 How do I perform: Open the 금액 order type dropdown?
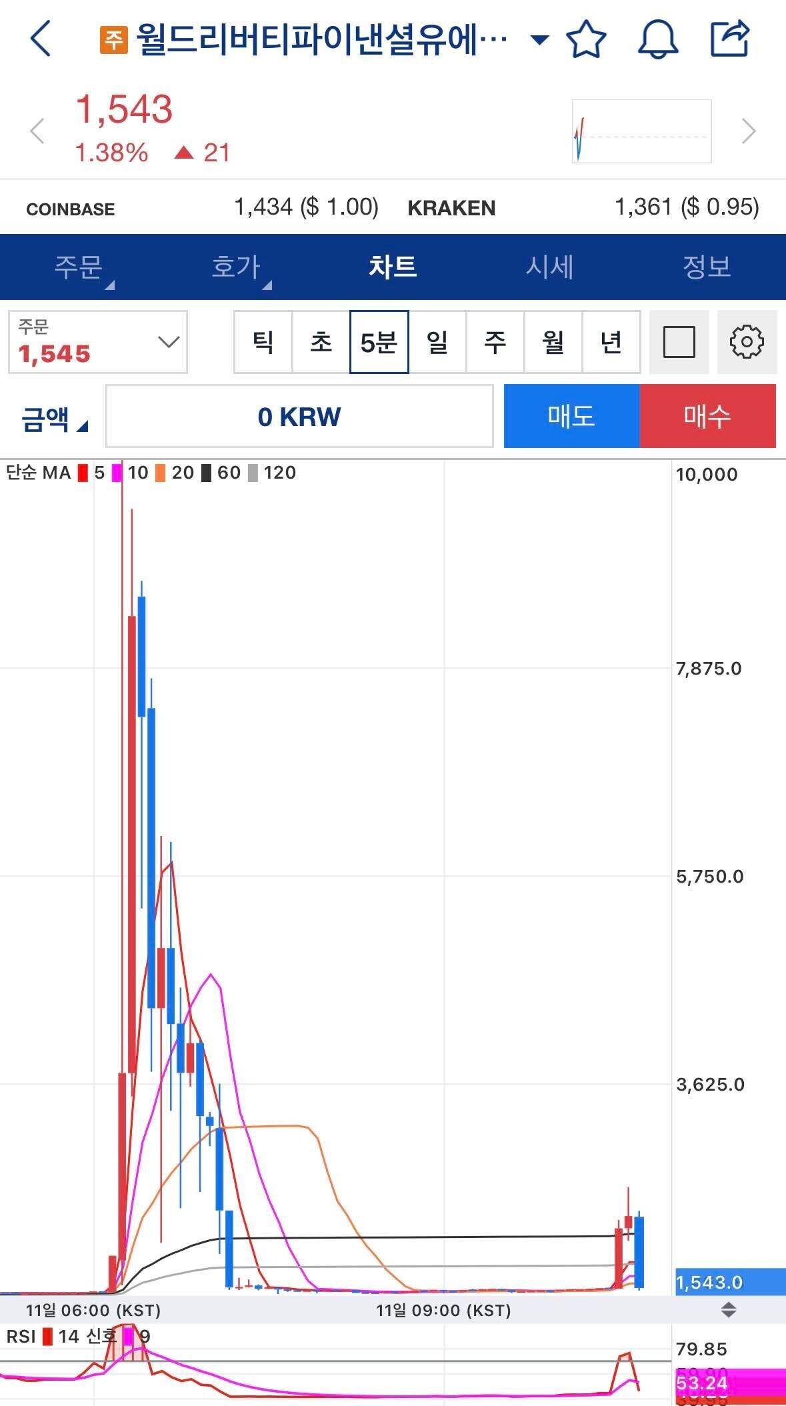coord(55,419)
